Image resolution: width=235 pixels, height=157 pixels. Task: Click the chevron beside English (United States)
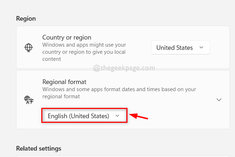(x=117, y=116)
